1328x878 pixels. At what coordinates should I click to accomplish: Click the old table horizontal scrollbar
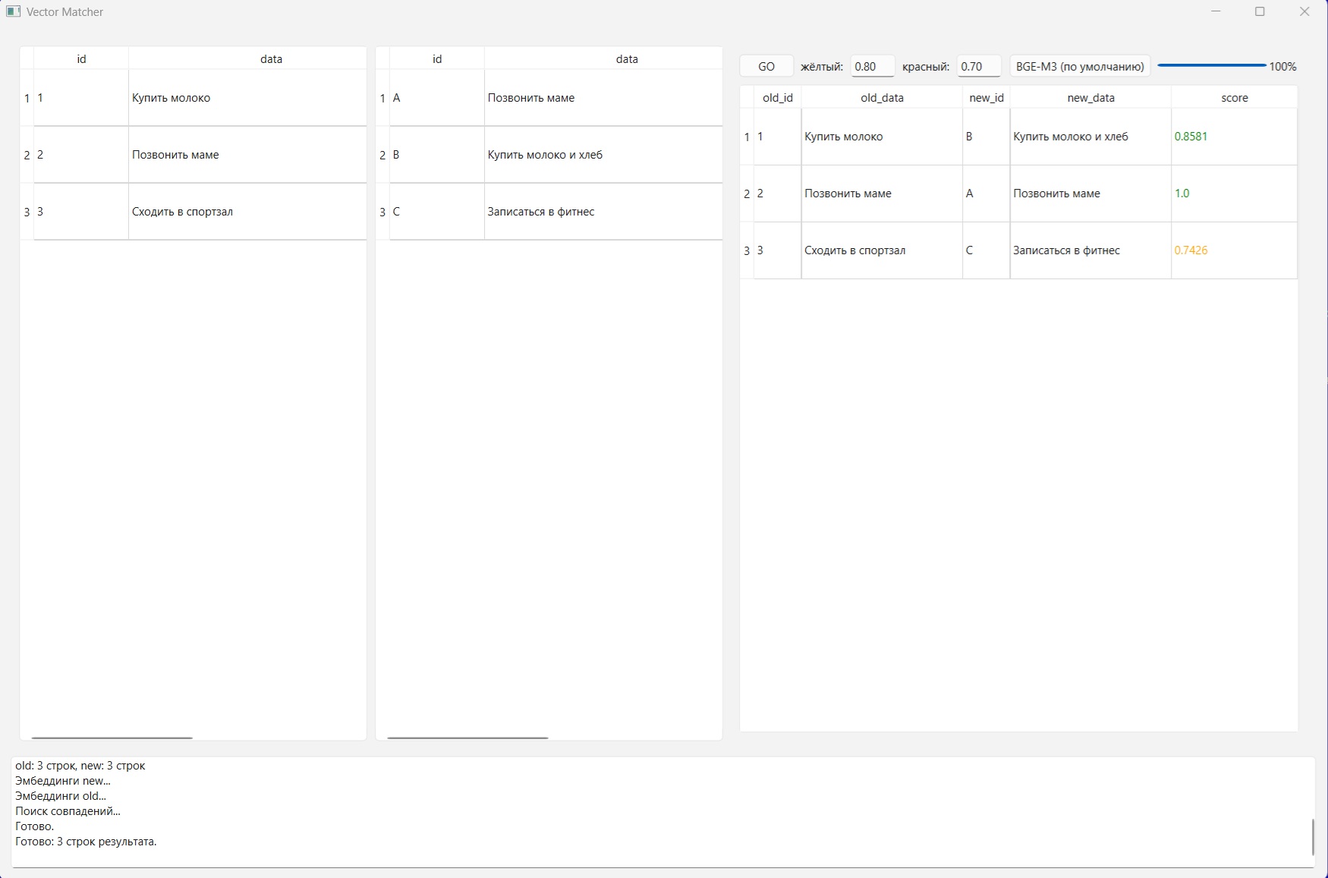(x=112, y=737)
